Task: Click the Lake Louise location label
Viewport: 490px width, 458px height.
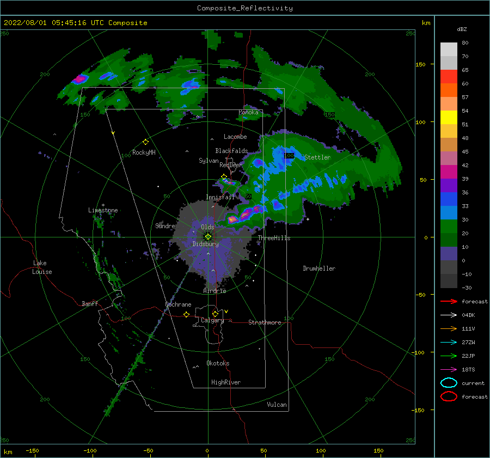Action: pos(42,267)
